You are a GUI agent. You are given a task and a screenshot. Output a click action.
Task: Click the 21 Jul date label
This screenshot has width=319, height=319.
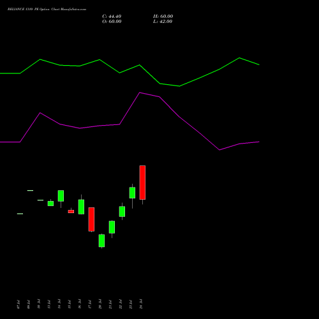coord(110,304)
